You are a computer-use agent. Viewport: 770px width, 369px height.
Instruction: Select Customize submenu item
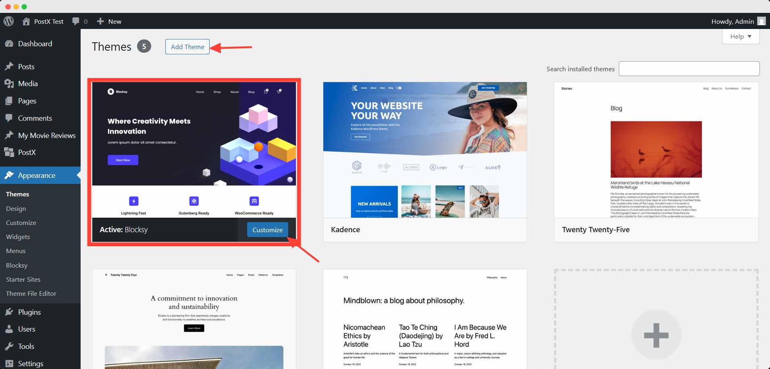point(21,223)
